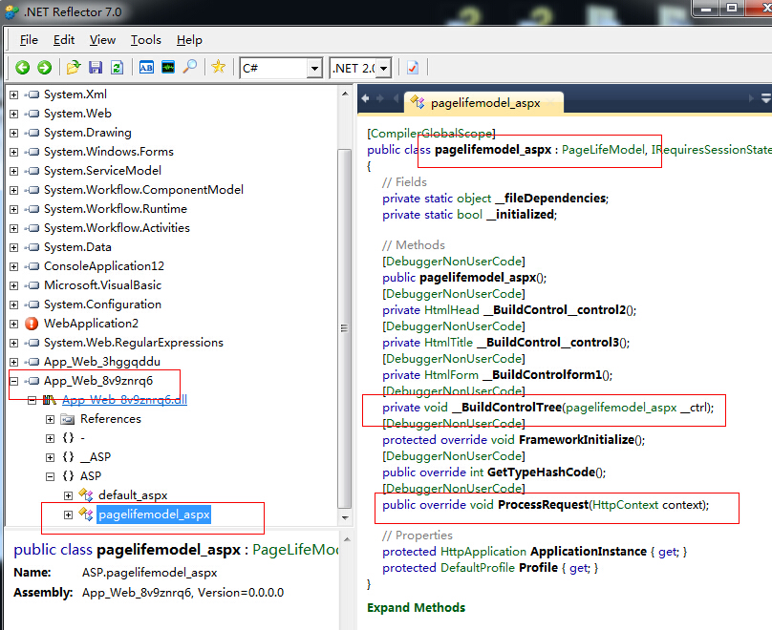Click the References folder icon
Image resolution: width=772 pixels, height=630 pixels.
68,419
